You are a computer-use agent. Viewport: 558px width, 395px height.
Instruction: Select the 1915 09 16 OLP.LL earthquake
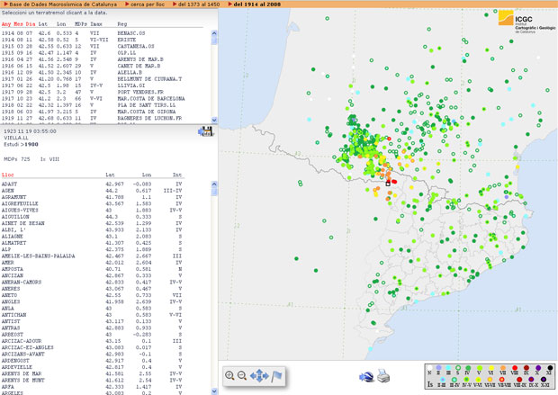point(68,53)
